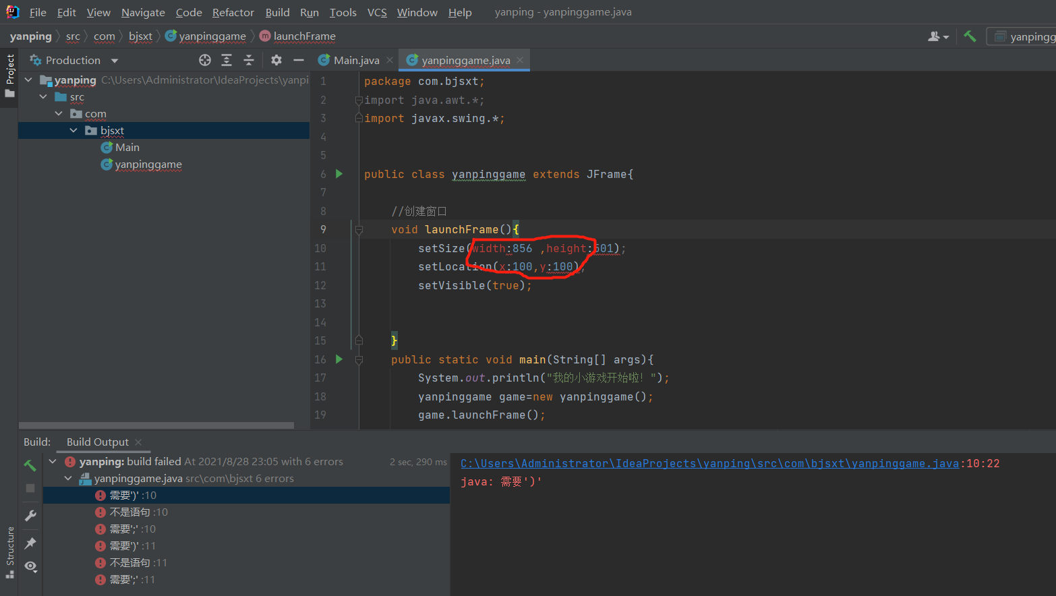This screenshot has height=596, width=1056.
Task: Click the launchFrame method breadcrumb
Action: point(297,36)
